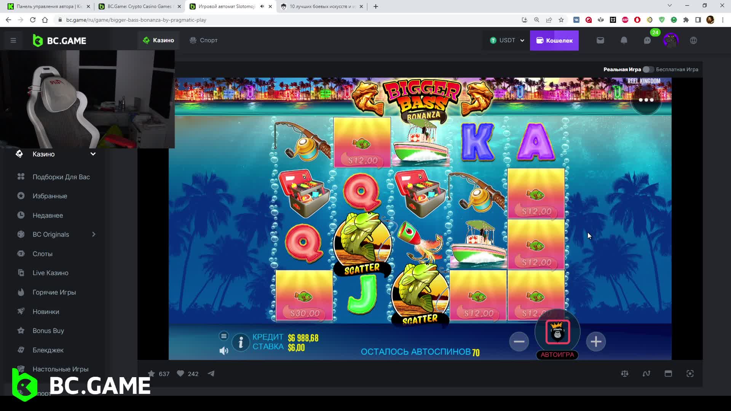Screen dimensions: 731x411
Task: Open the USDT currency dropdown
Action: (x=507, y=40)
